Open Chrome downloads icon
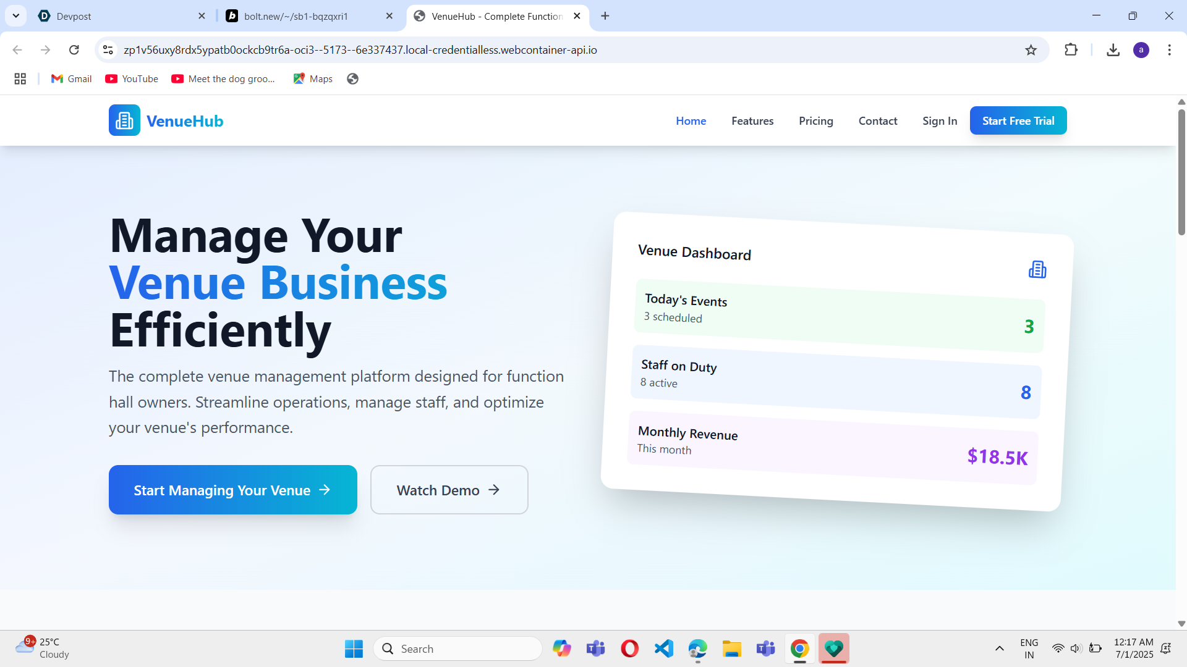Image resolution: width=1187 pixels, height=667 pixels. click(1113, 50)
